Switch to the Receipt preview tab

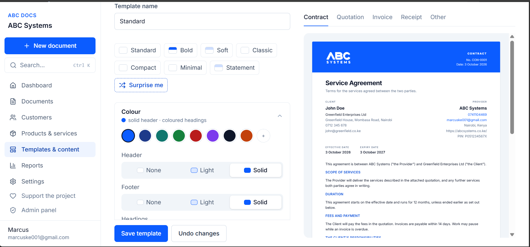[x=411, y=17]
